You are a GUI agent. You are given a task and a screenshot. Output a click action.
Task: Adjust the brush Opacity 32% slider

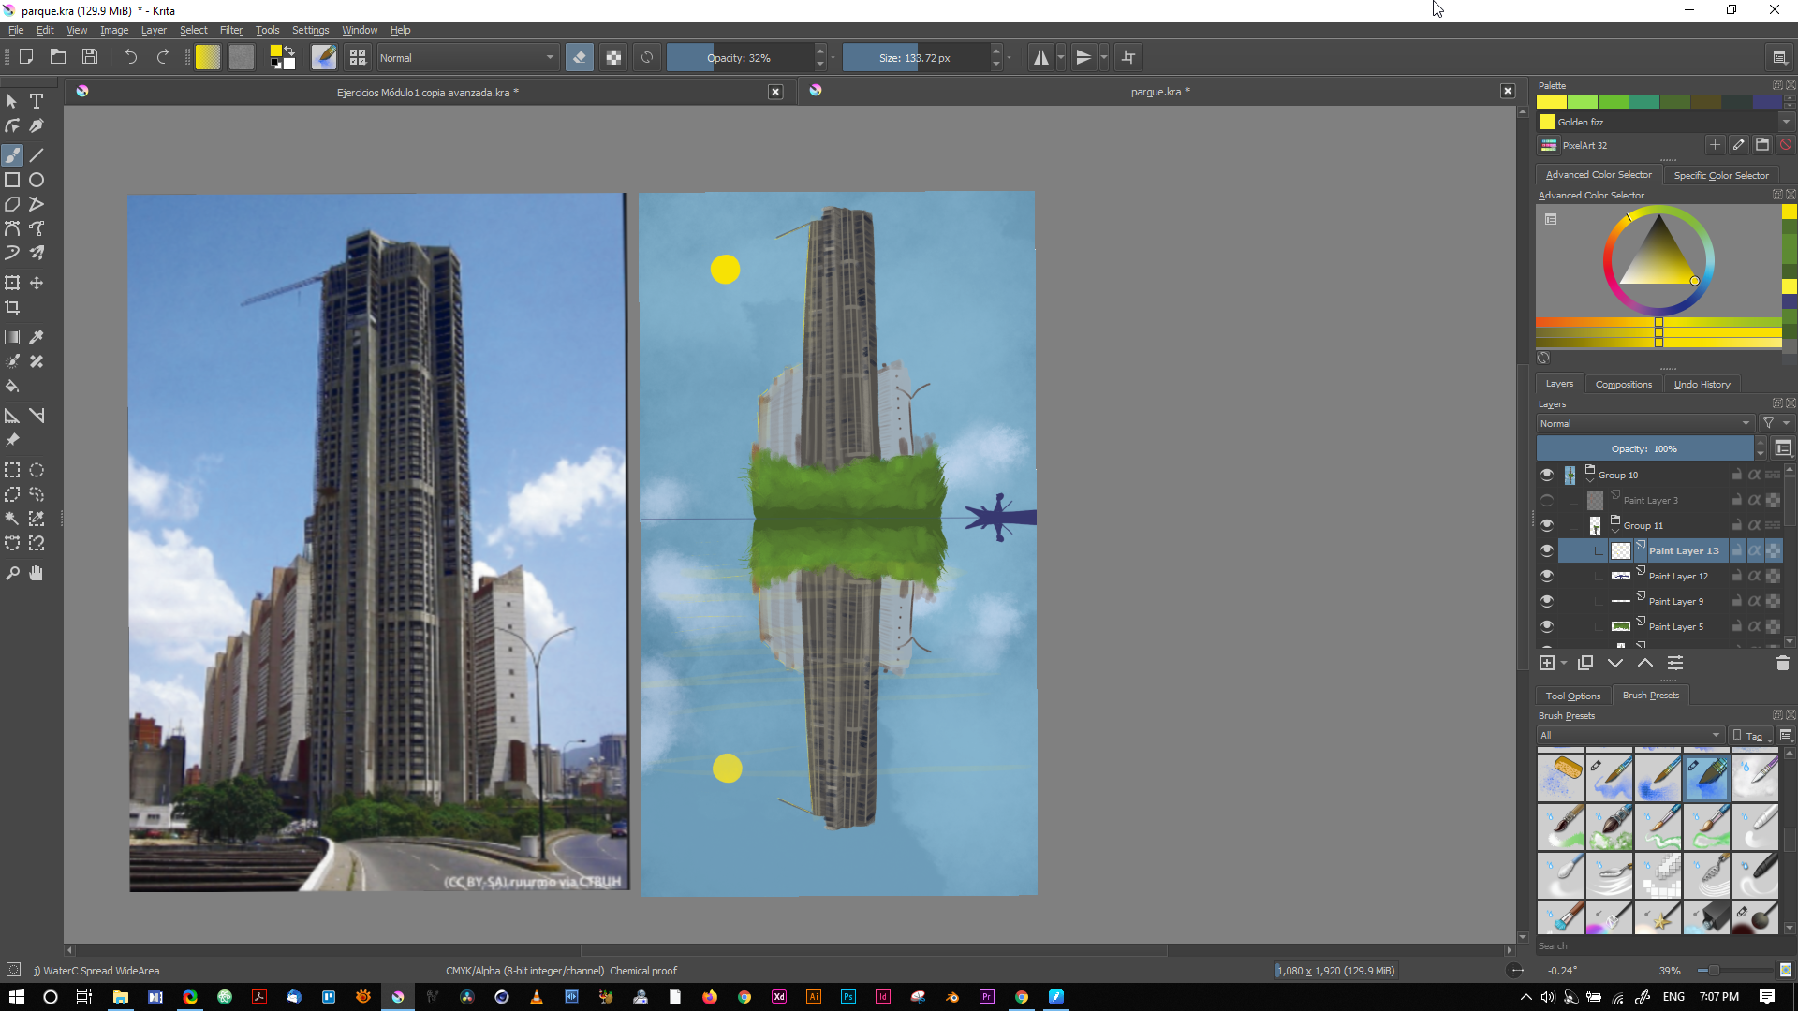pyautogui.click(x=739, y=57)
